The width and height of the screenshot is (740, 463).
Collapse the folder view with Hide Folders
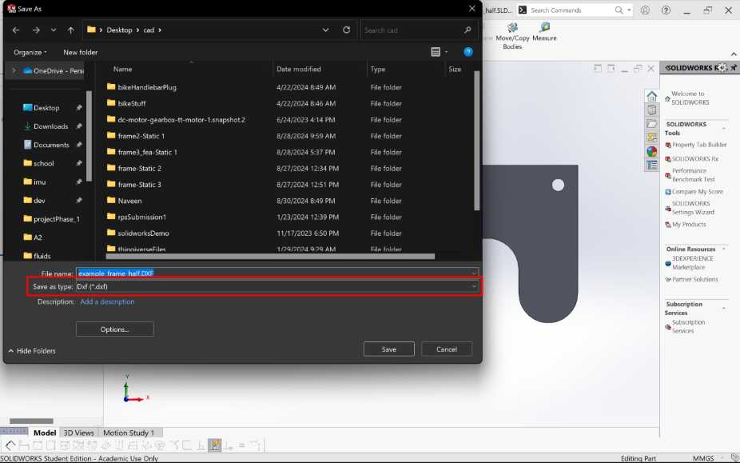32,350
